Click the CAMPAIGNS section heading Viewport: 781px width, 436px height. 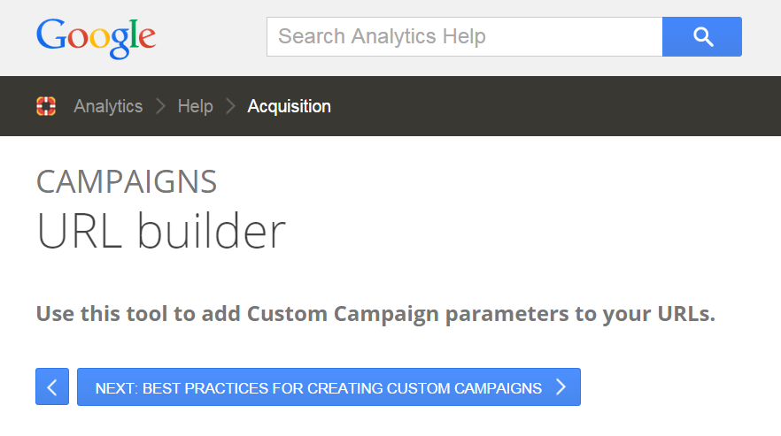pyautogui.click(x=127, y=181)
